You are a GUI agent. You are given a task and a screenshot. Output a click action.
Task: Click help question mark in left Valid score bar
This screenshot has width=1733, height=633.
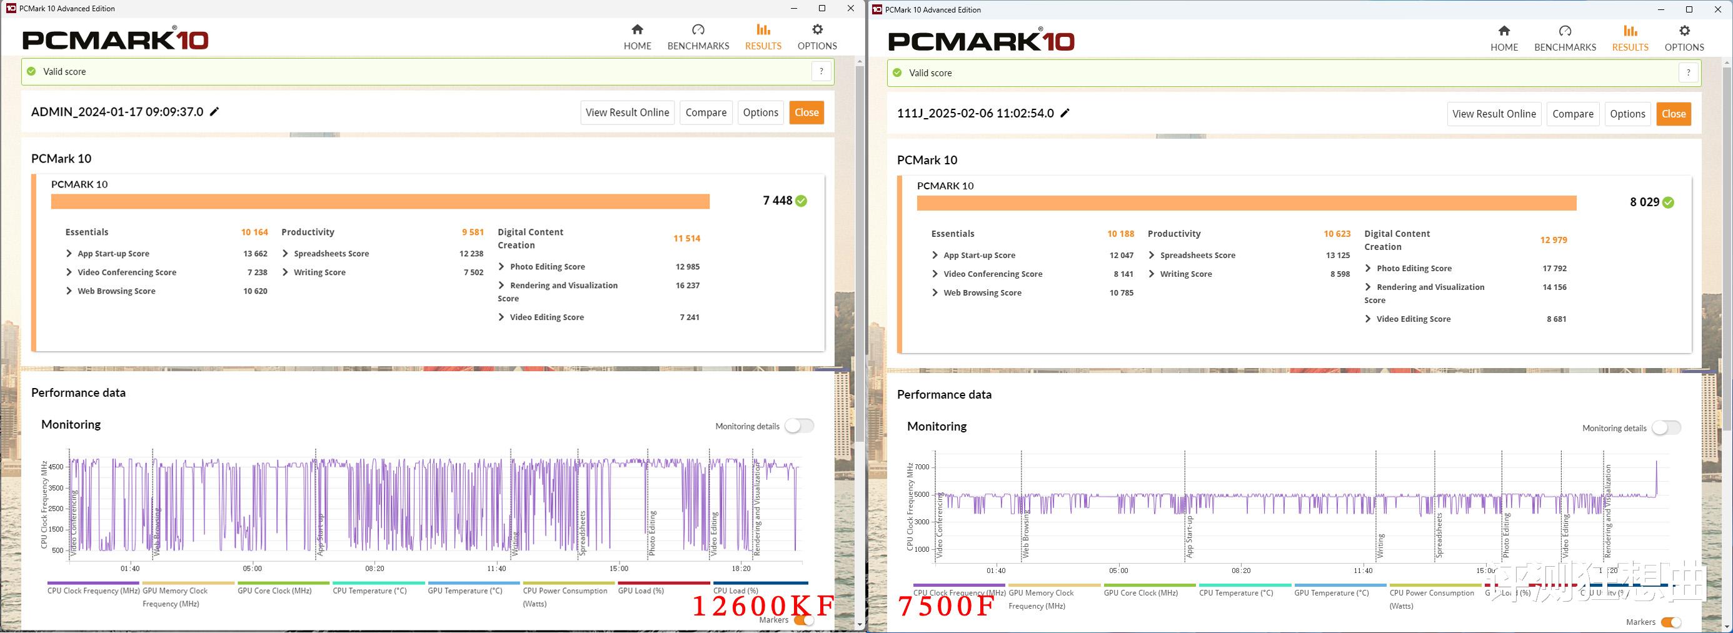click(x=821, y=71)
